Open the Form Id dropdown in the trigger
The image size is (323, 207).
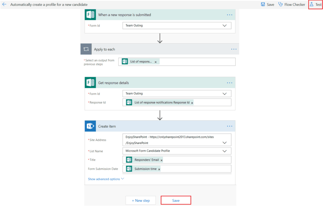pyautogui.click(x=225, y=25)
